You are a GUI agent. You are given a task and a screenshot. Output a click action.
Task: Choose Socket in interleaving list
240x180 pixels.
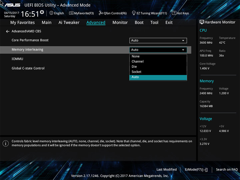click(158, 72)
